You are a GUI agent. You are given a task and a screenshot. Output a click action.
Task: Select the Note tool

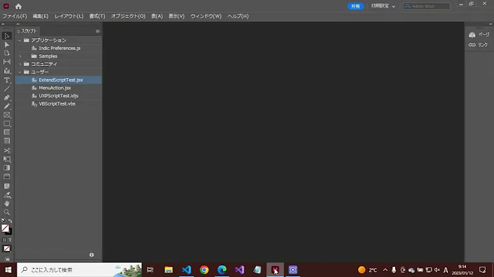[x=7, y=186]
